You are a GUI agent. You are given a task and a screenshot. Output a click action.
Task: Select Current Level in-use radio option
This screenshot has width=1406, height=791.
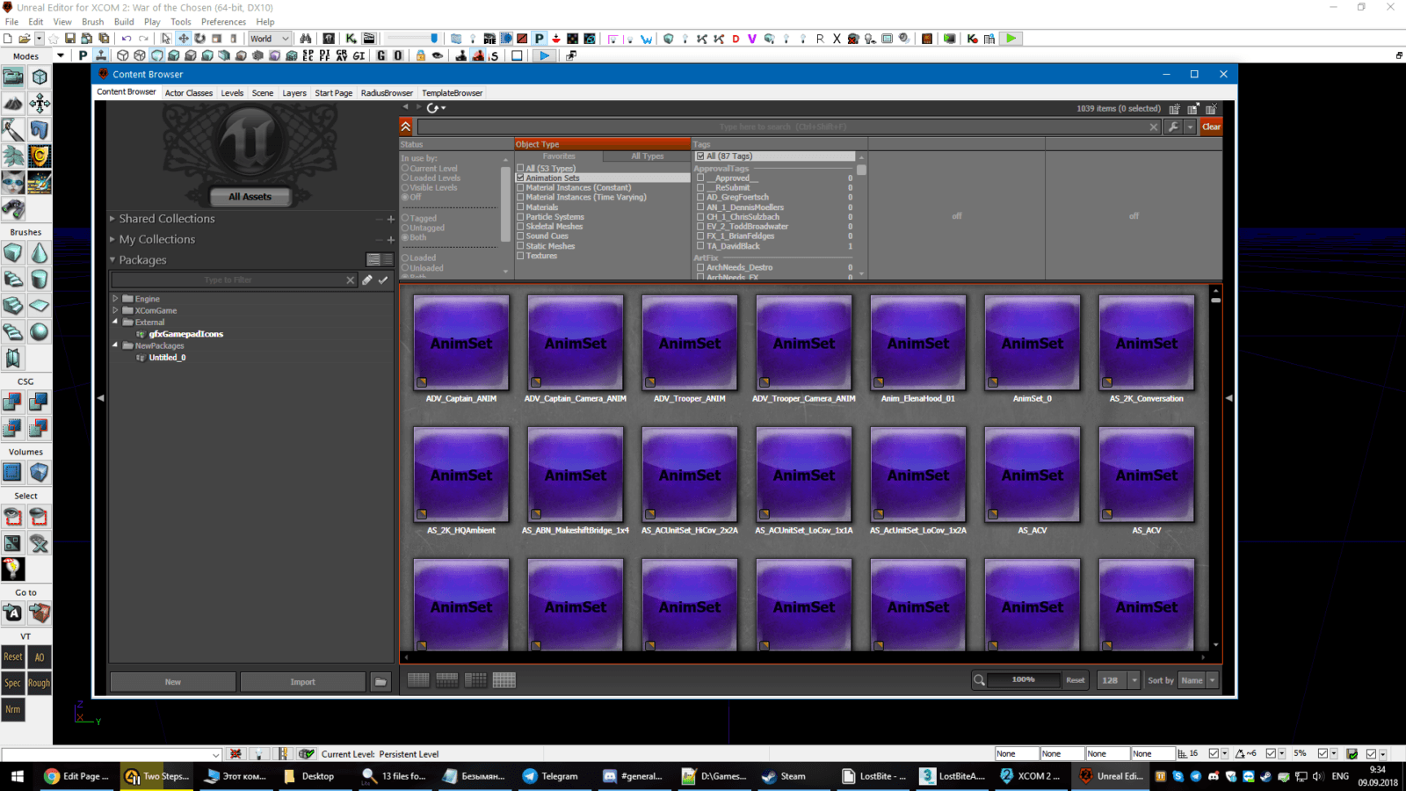pyautogui.click(x=406, y=168)
